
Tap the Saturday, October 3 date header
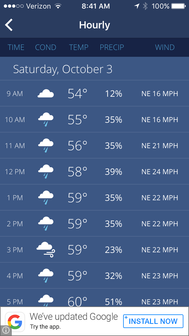(x=63, y=69)
